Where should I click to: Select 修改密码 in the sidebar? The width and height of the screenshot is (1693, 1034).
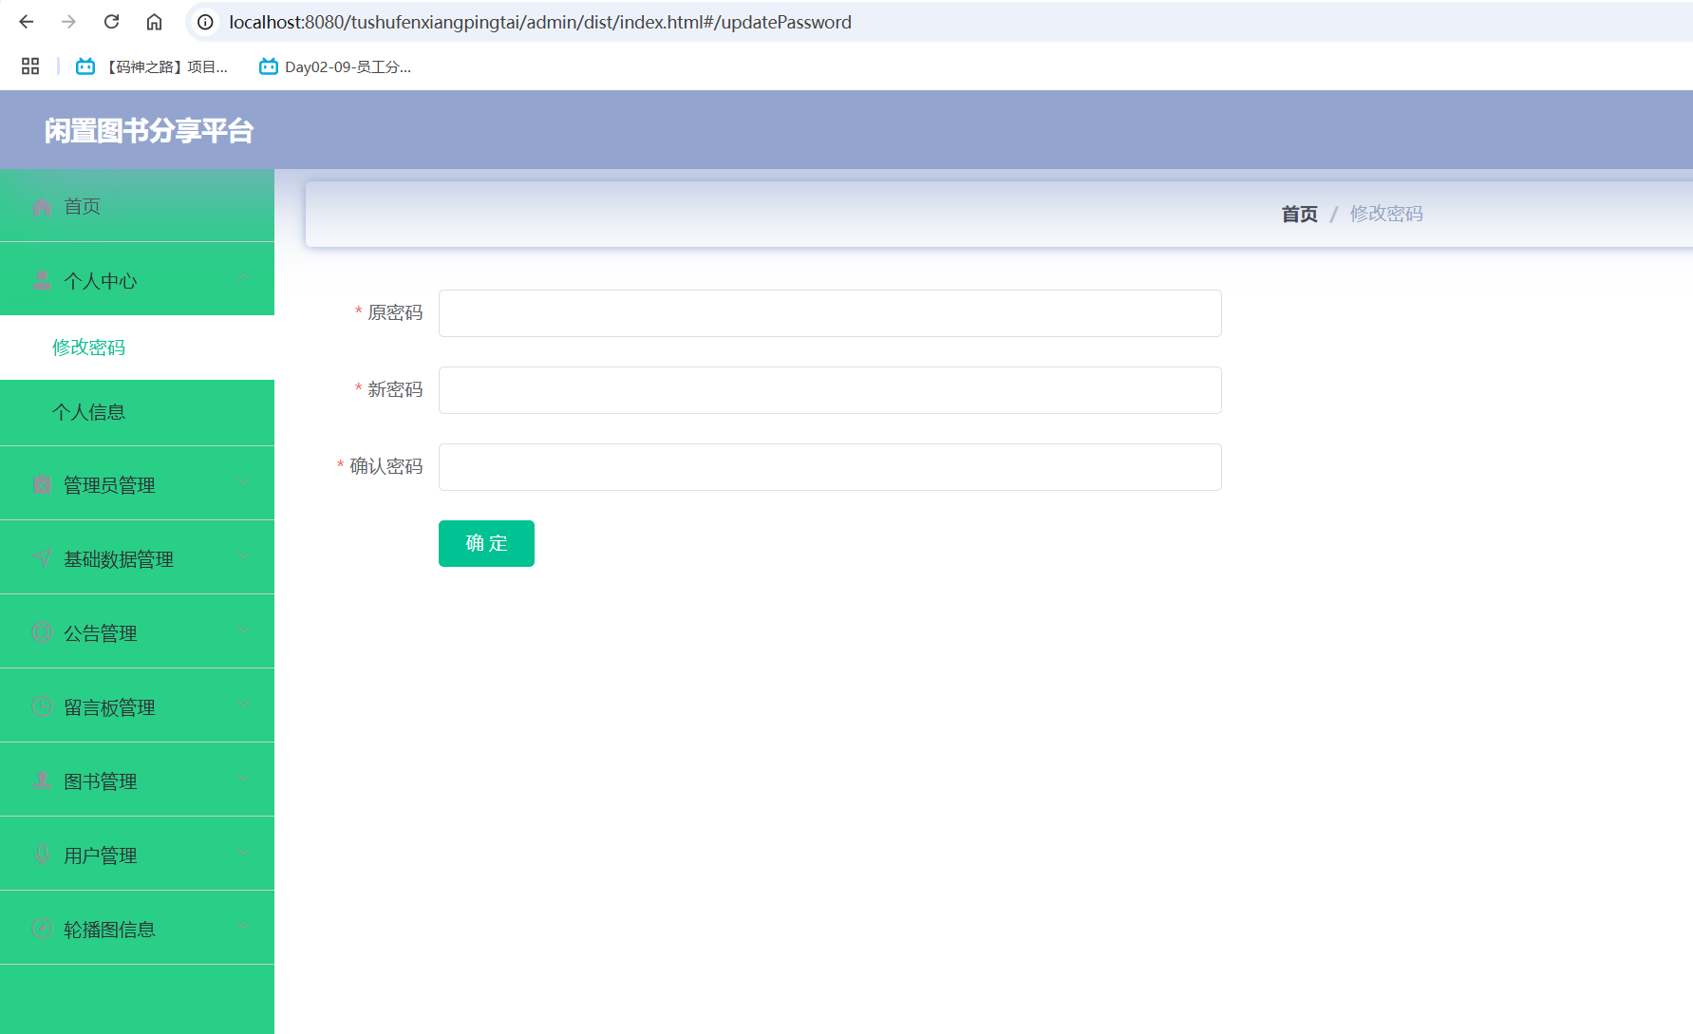coord(137,348)
